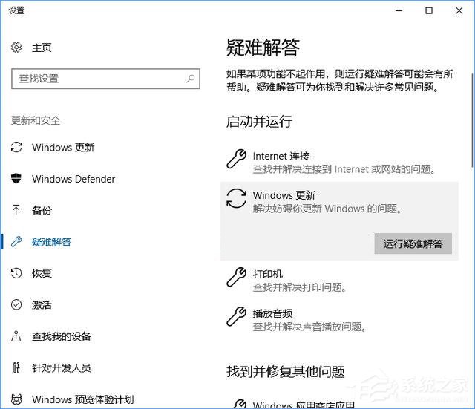This screenshot has width=475, height=409.
Task: Click the Internet 连接 wrench icon
Action: click(x=236, y=158)
